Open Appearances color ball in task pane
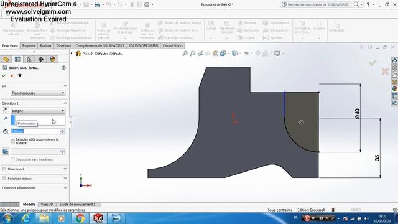 coord(394,88)
